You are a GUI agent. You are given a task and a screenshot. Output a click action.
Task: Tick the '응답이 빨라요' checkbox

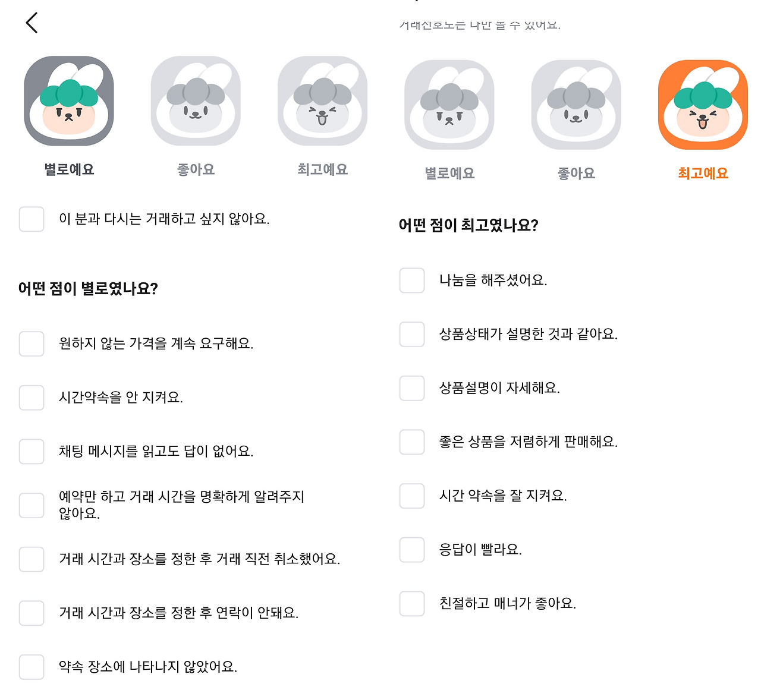pyautogui.click(x=412, y=550)
